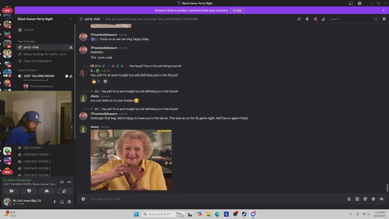Focus the channel Search field

pos(354,19)
